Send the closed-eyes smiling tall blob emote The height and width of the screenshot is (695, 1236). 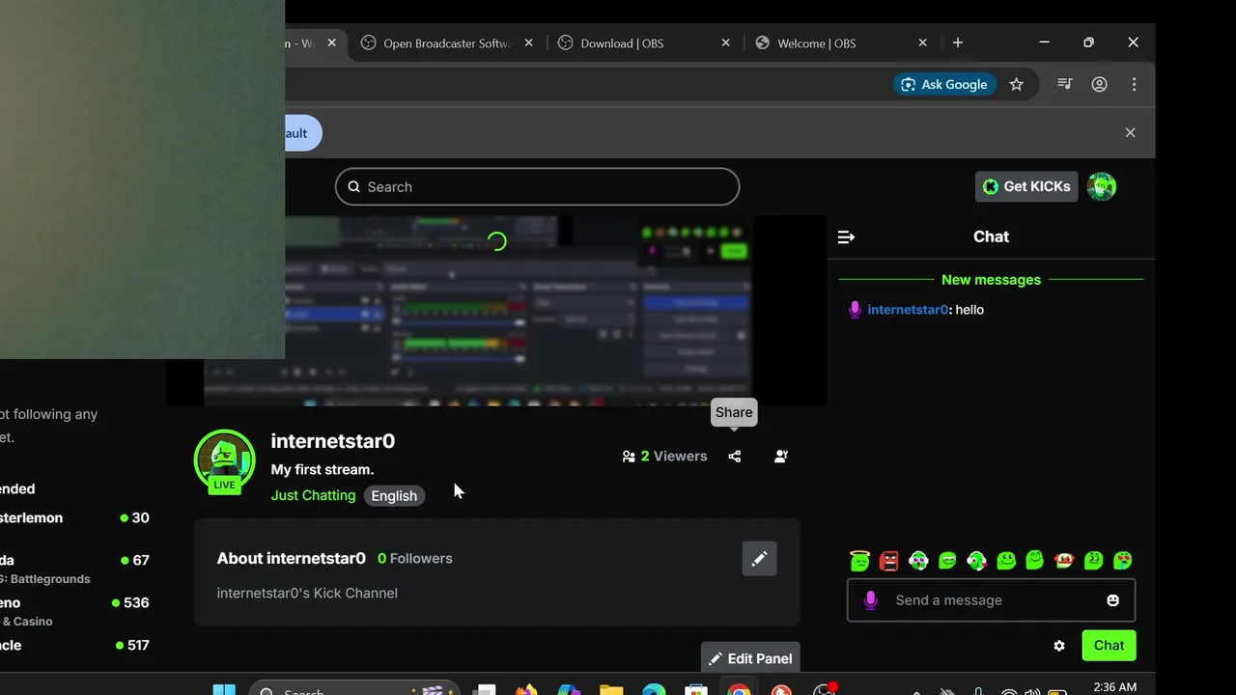(1035, 559)
